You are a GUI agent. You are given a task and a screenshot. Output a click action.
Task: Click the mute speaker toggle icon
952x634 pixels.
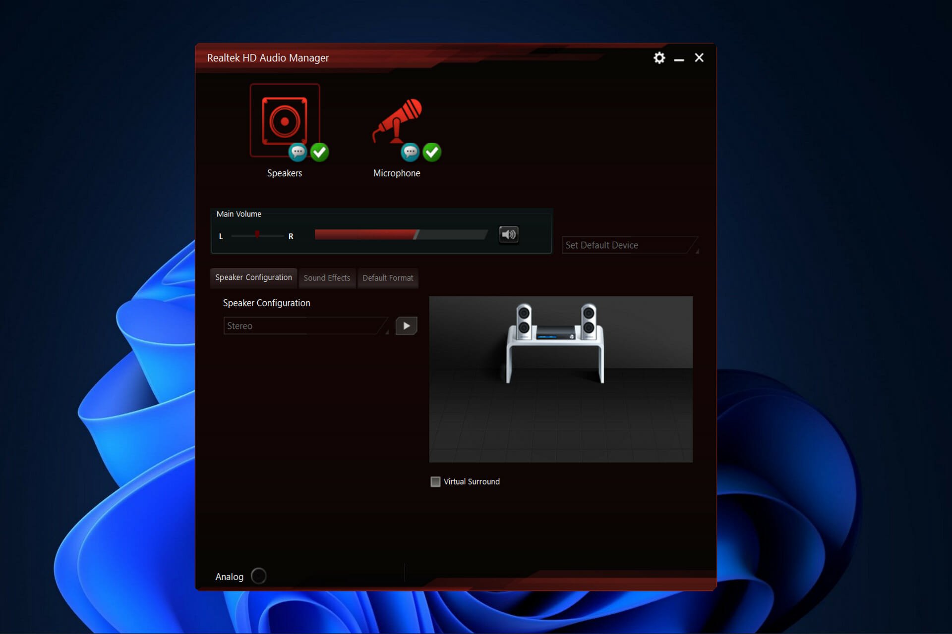509,234
